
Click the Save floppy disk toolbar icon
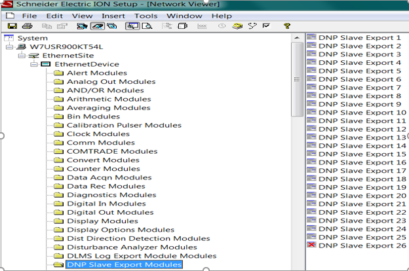click(x=12, y=26)
